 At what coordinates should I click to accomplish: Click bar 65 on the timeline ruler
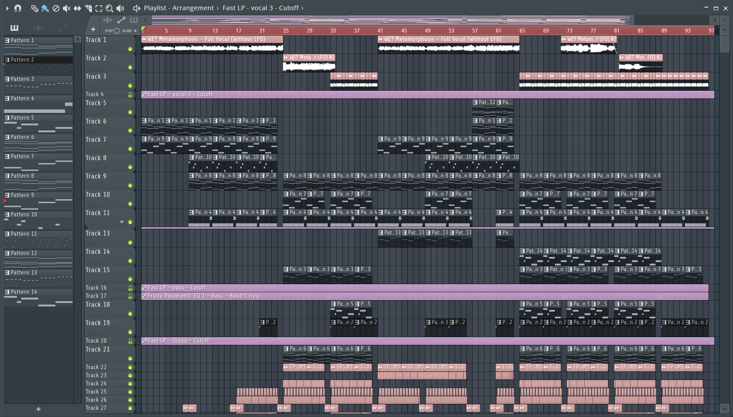[522, 31]
